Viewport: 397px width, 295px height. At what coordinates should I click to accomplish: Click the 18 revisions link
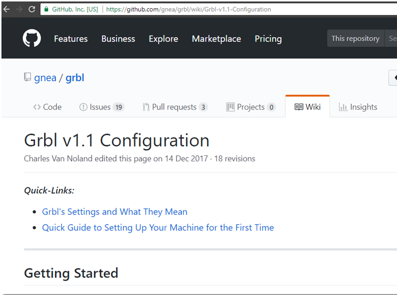[234, 159]
